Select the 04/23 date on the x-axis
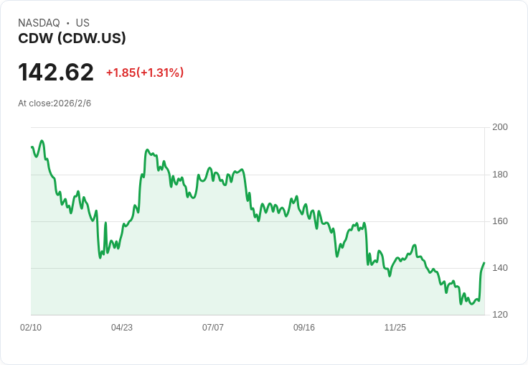This screenshot has height=365, width=528. pos(122,328)
